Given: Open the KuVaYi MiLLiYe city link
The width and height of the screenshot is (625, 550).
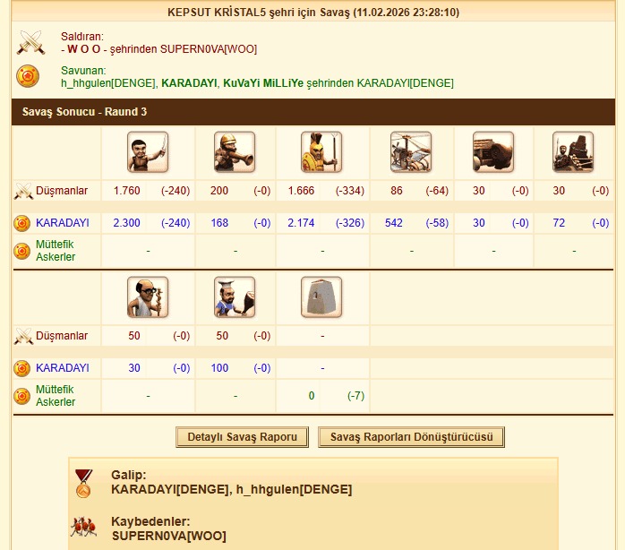Looking at the screenshot, I should 263,83.
